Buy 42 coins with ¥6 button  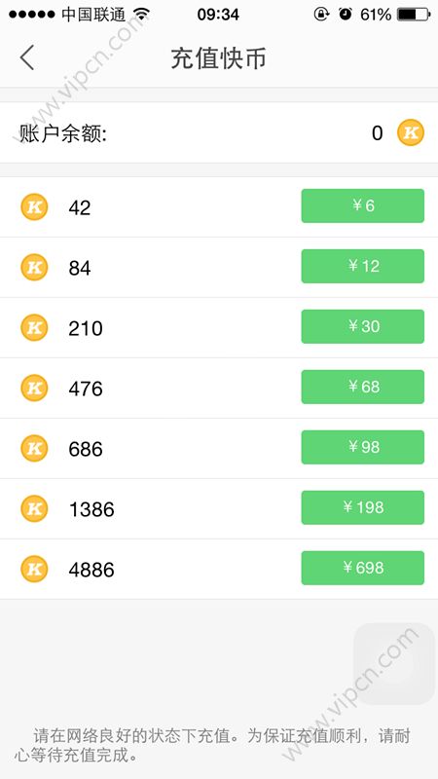click(362, 205)
